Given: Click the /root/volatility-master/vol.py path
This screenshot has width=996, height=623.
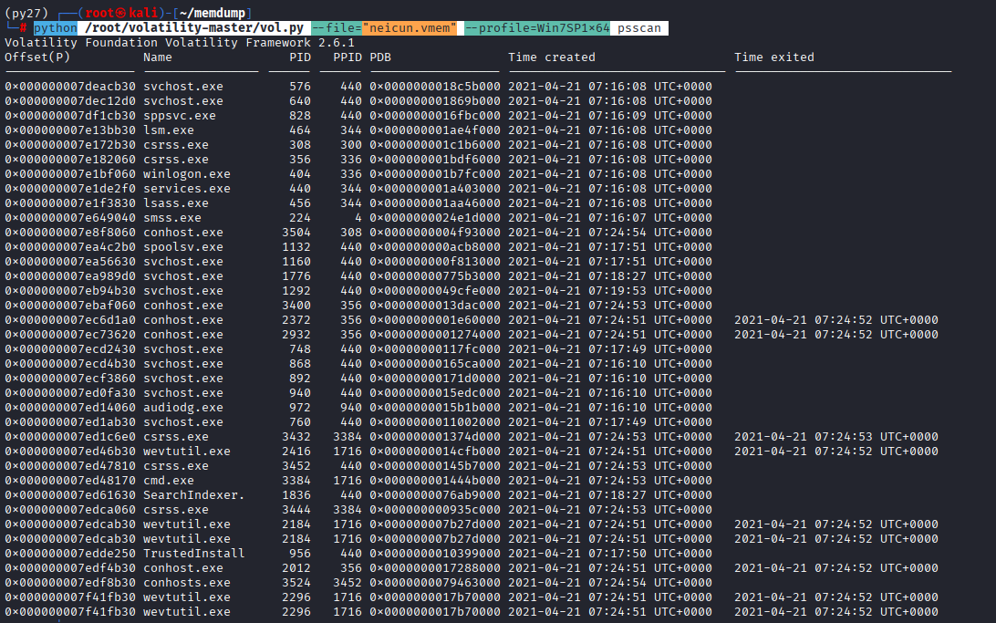Looking at the screenshot, I should point(201,28).
